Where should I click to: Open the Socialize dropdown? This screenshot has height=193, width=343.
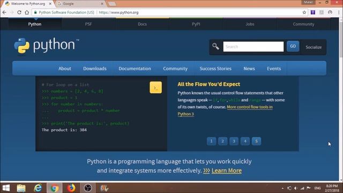point(314,47)
